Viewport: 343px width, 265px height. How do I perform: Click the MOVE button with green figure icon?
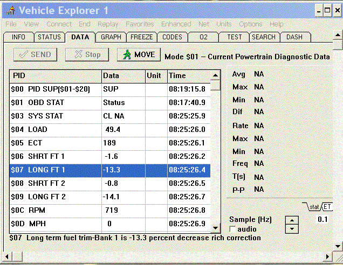point(138,54)
